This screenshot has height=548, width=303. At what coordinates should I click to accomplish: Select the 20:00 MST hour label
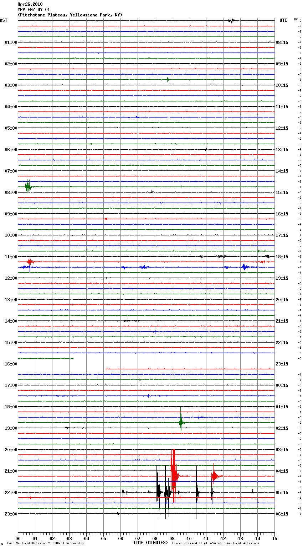click(x=11, y=450)
